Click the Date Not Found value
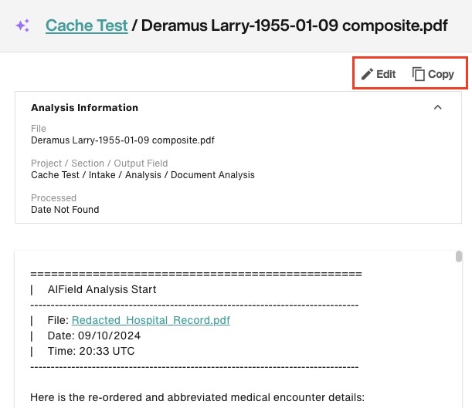This screenshot has width=472, height=408. pos(65,210)
